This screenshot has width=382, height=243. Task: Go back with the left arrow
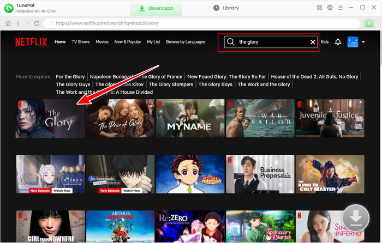(18, 24)
